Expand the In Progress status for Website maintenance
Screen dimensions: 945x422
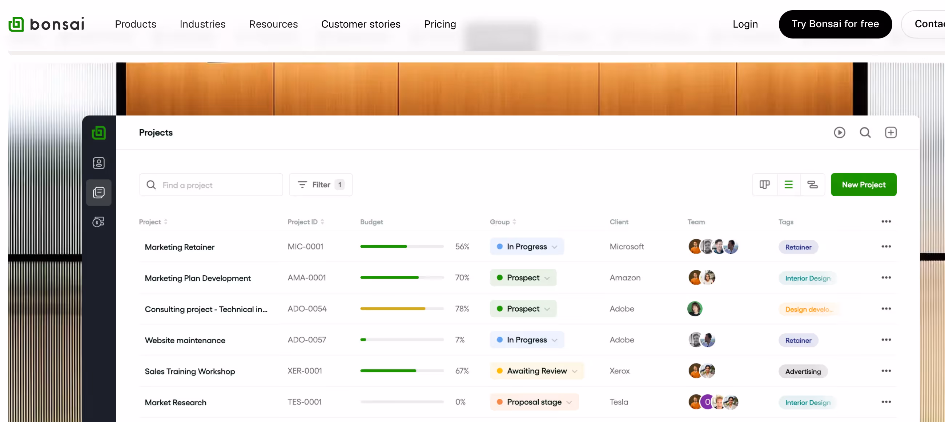(x=527, y=340)
